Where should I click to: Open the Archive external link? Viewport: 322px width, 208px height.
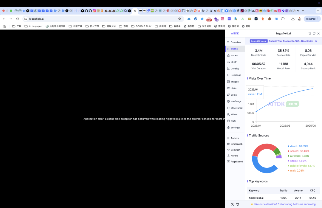point(233,138)
